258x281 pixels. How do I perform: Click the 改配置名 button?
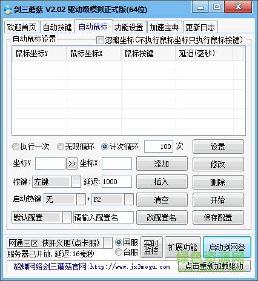point(162,217)
